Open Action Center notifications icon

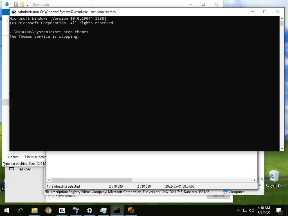tap(279, 210)
